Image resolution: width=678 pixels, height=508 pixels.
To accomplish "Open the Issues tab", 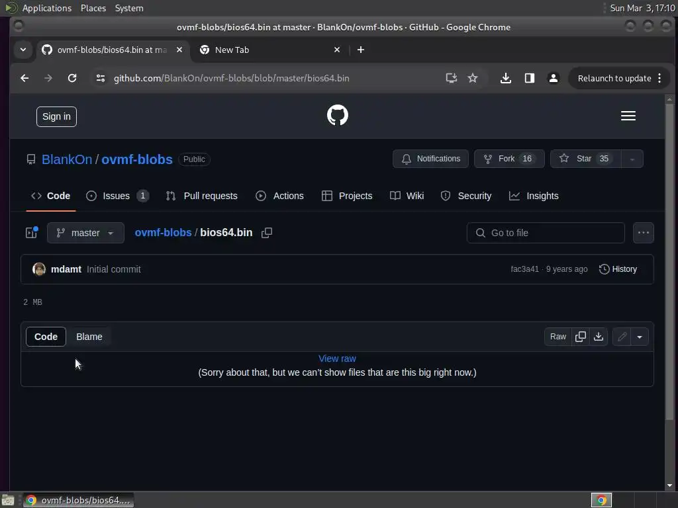I will 118,196.
